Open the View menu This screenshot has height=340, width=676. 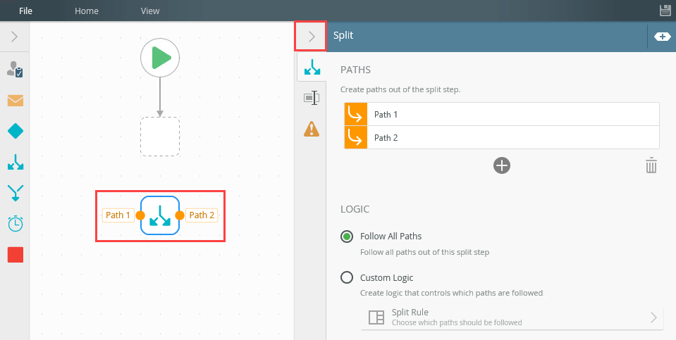pos(150,11)
